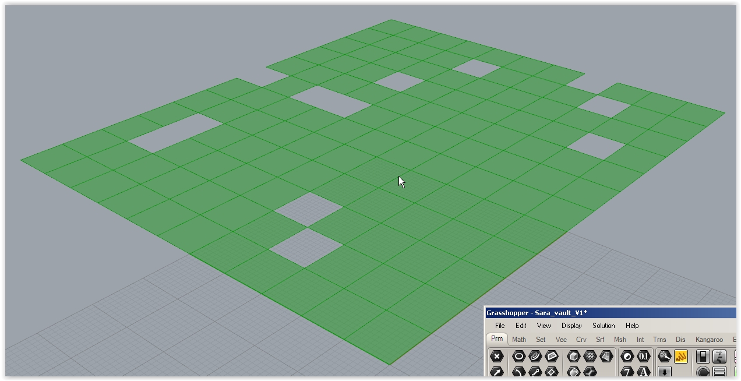This screenshot has width=741, height=381.
Task: Open the File menu in Grasshopper
Action: point(500,326)
